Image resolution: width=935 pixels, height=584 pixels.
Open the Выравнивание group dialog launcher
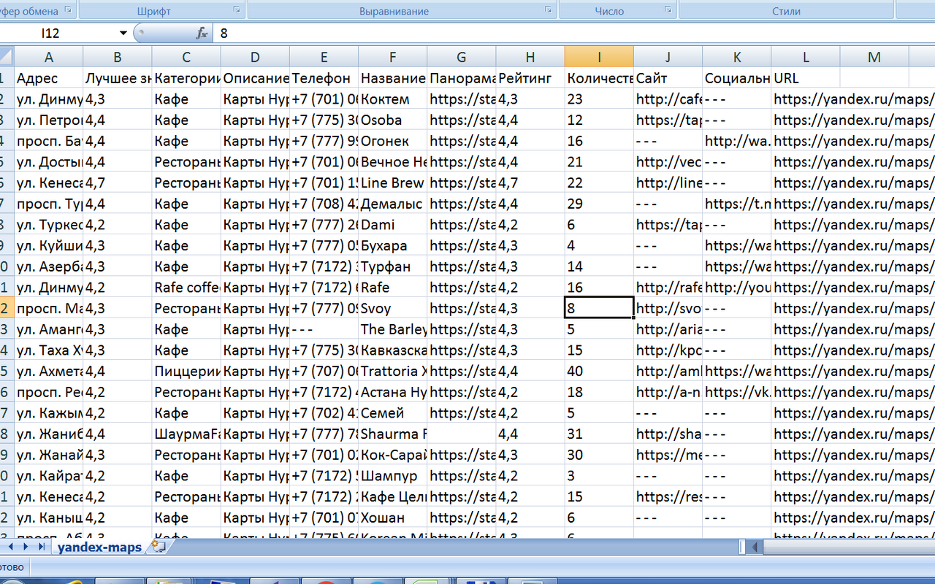point(548,10)
